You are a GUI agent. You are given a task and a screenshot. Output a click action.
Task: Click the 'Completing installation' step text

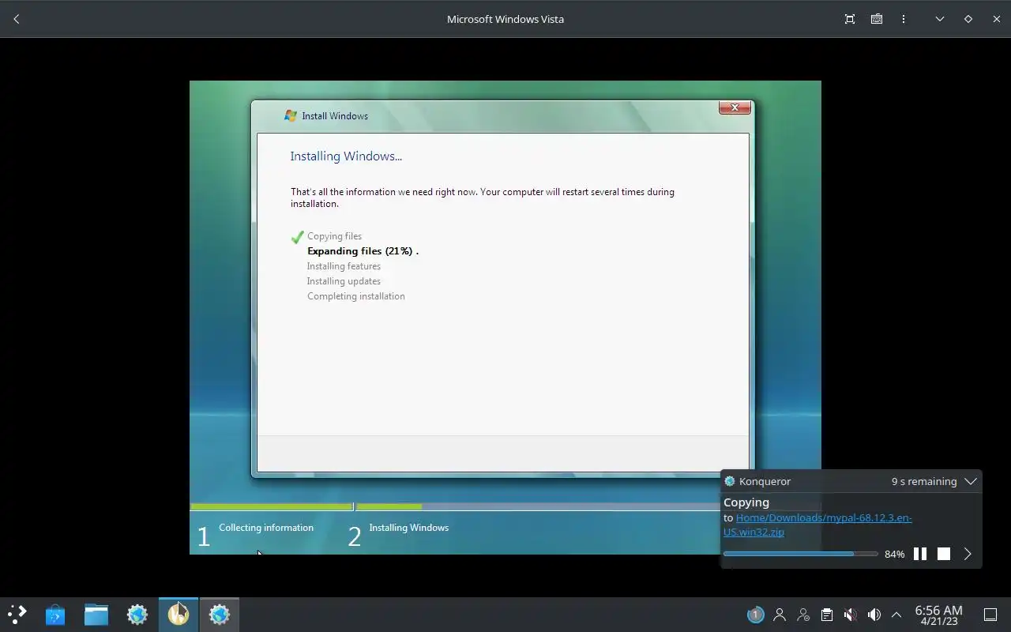[x=355, y=296]
